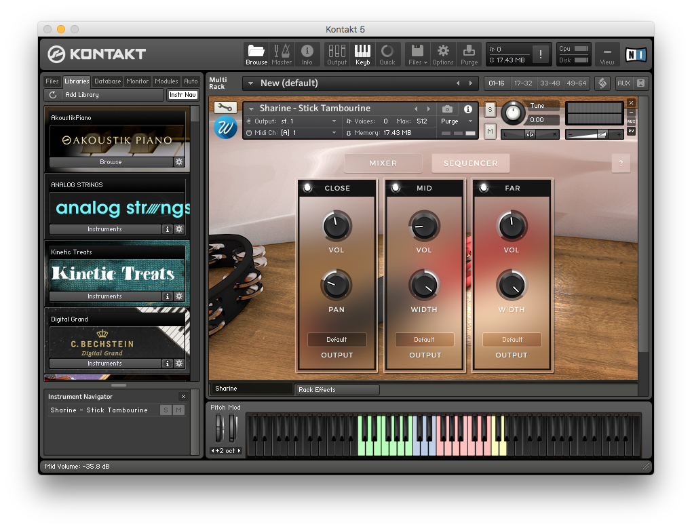Open the New (default) multi dropdown arrow
The height and width of the screenshot is (529, 692).
(x=250, y=83)
